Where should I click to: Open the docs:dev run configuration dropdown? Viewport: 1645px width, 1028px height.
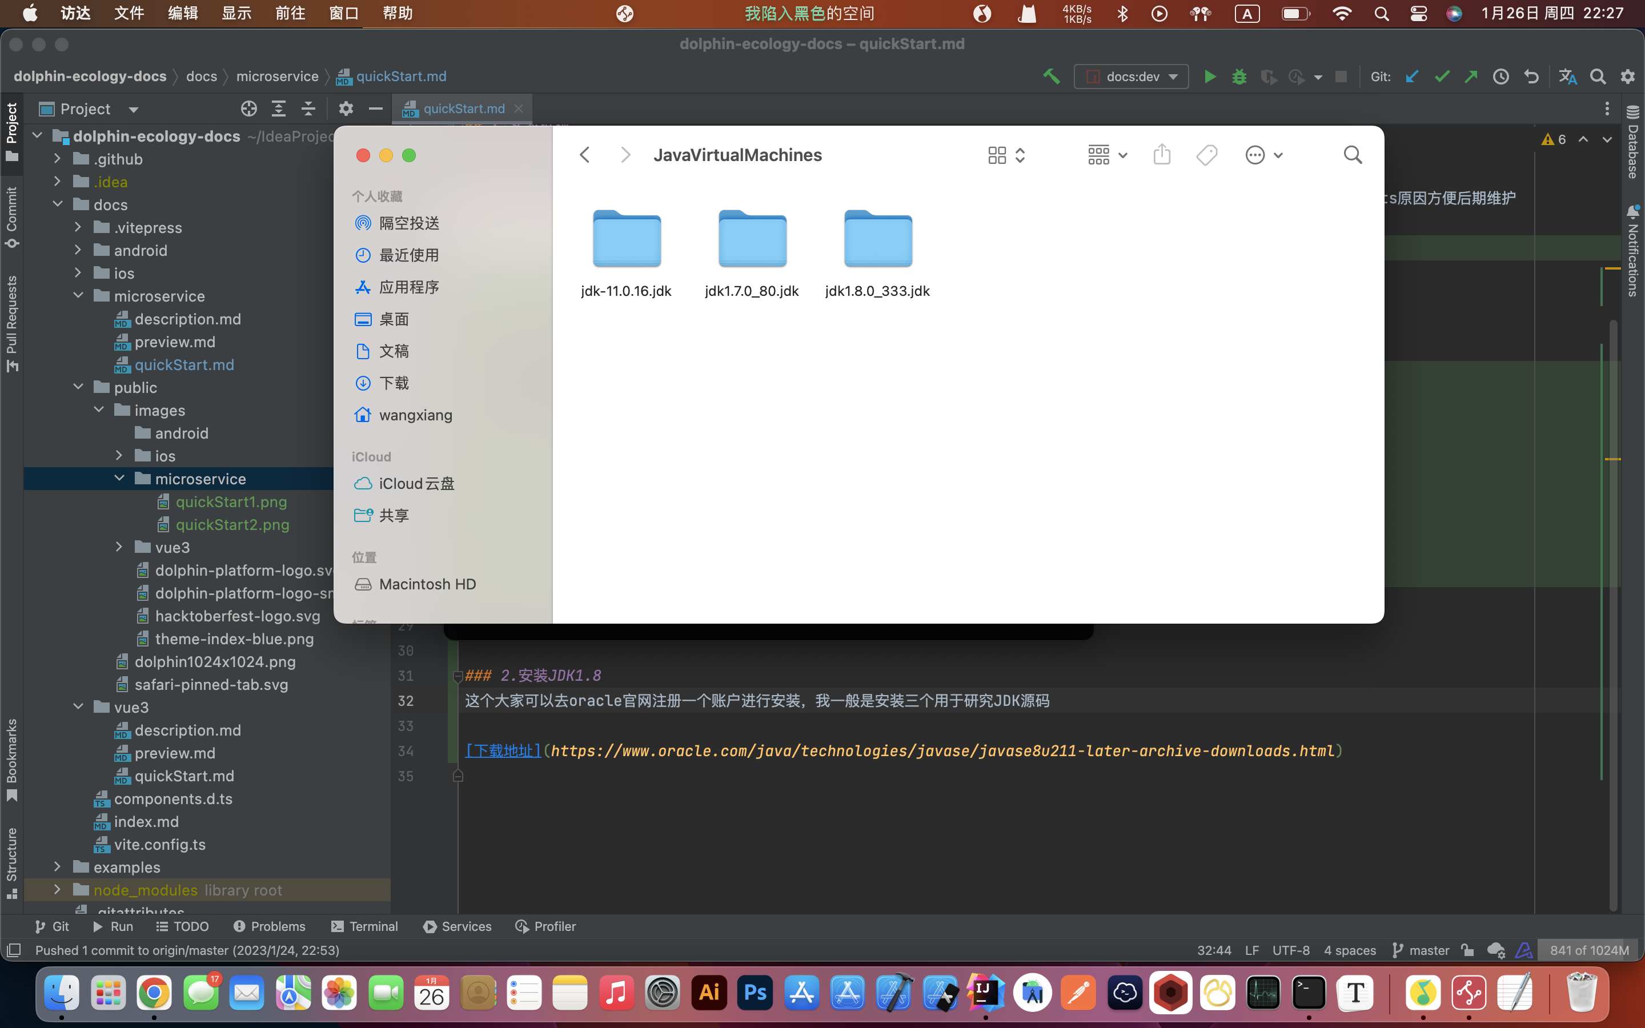(x=1131, y=77)
